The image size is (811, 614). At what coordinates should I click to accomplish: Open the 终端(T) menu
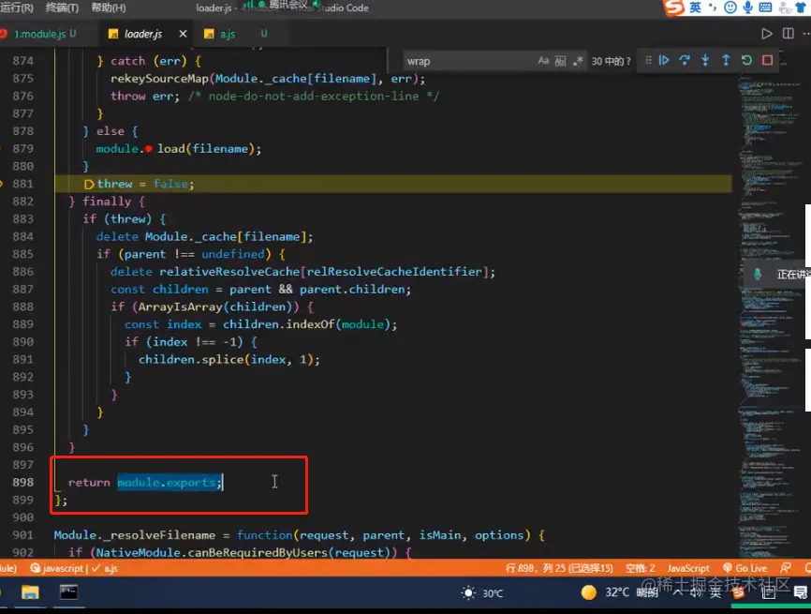pos(62,7)
